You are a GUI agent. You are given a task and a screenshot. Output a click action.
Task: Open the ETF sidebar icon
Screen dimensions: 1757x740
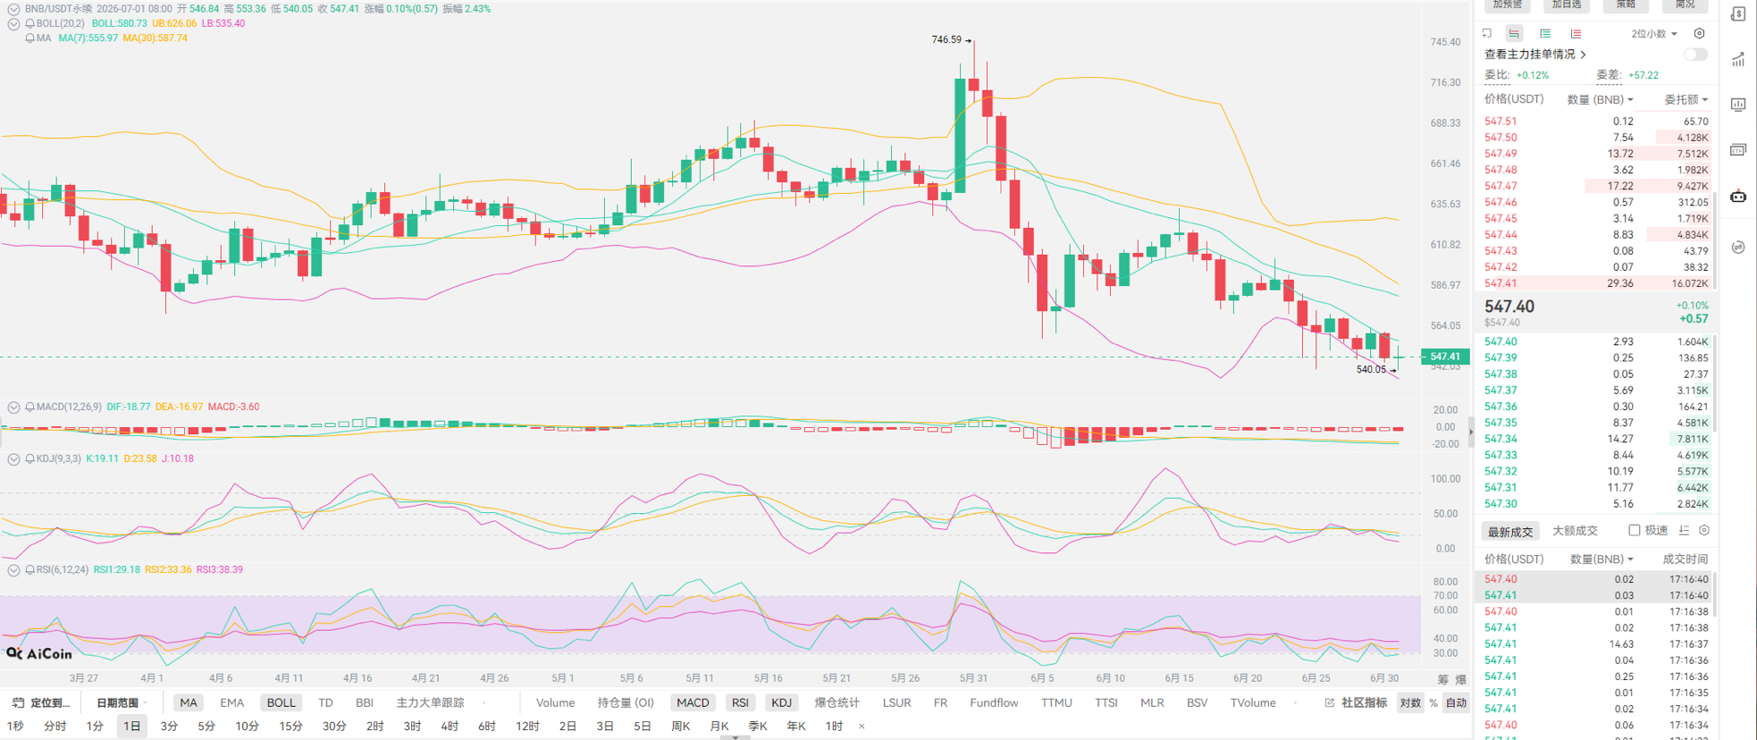click(1738, 149)
